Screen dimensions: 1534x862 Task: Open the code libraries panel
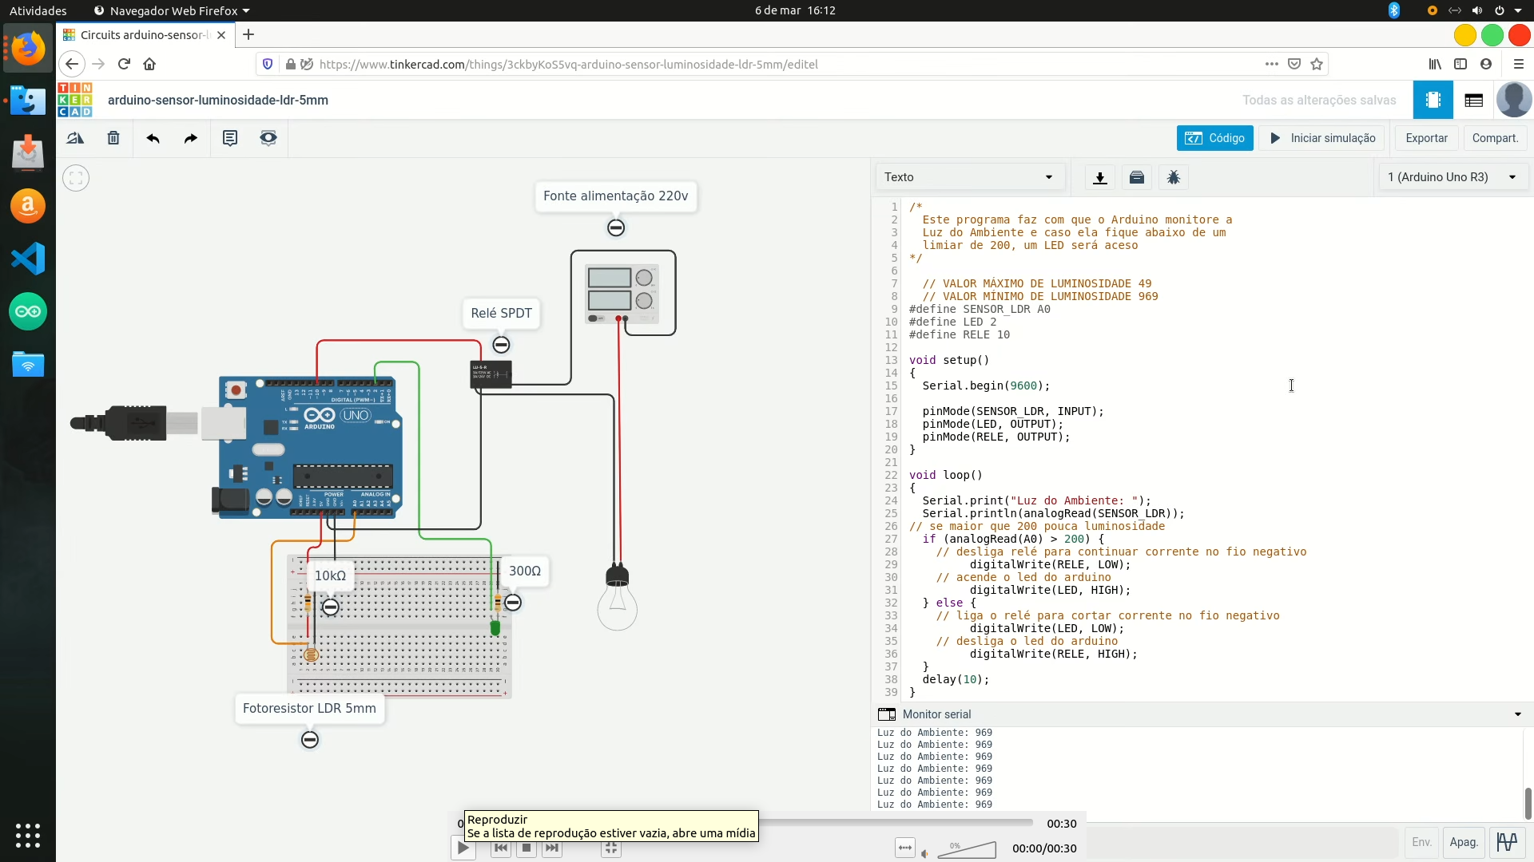click(1137, 177)
